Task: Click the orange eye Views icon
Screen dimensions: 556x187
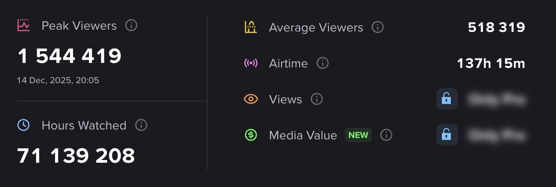Action: click(x=251, y=99)
